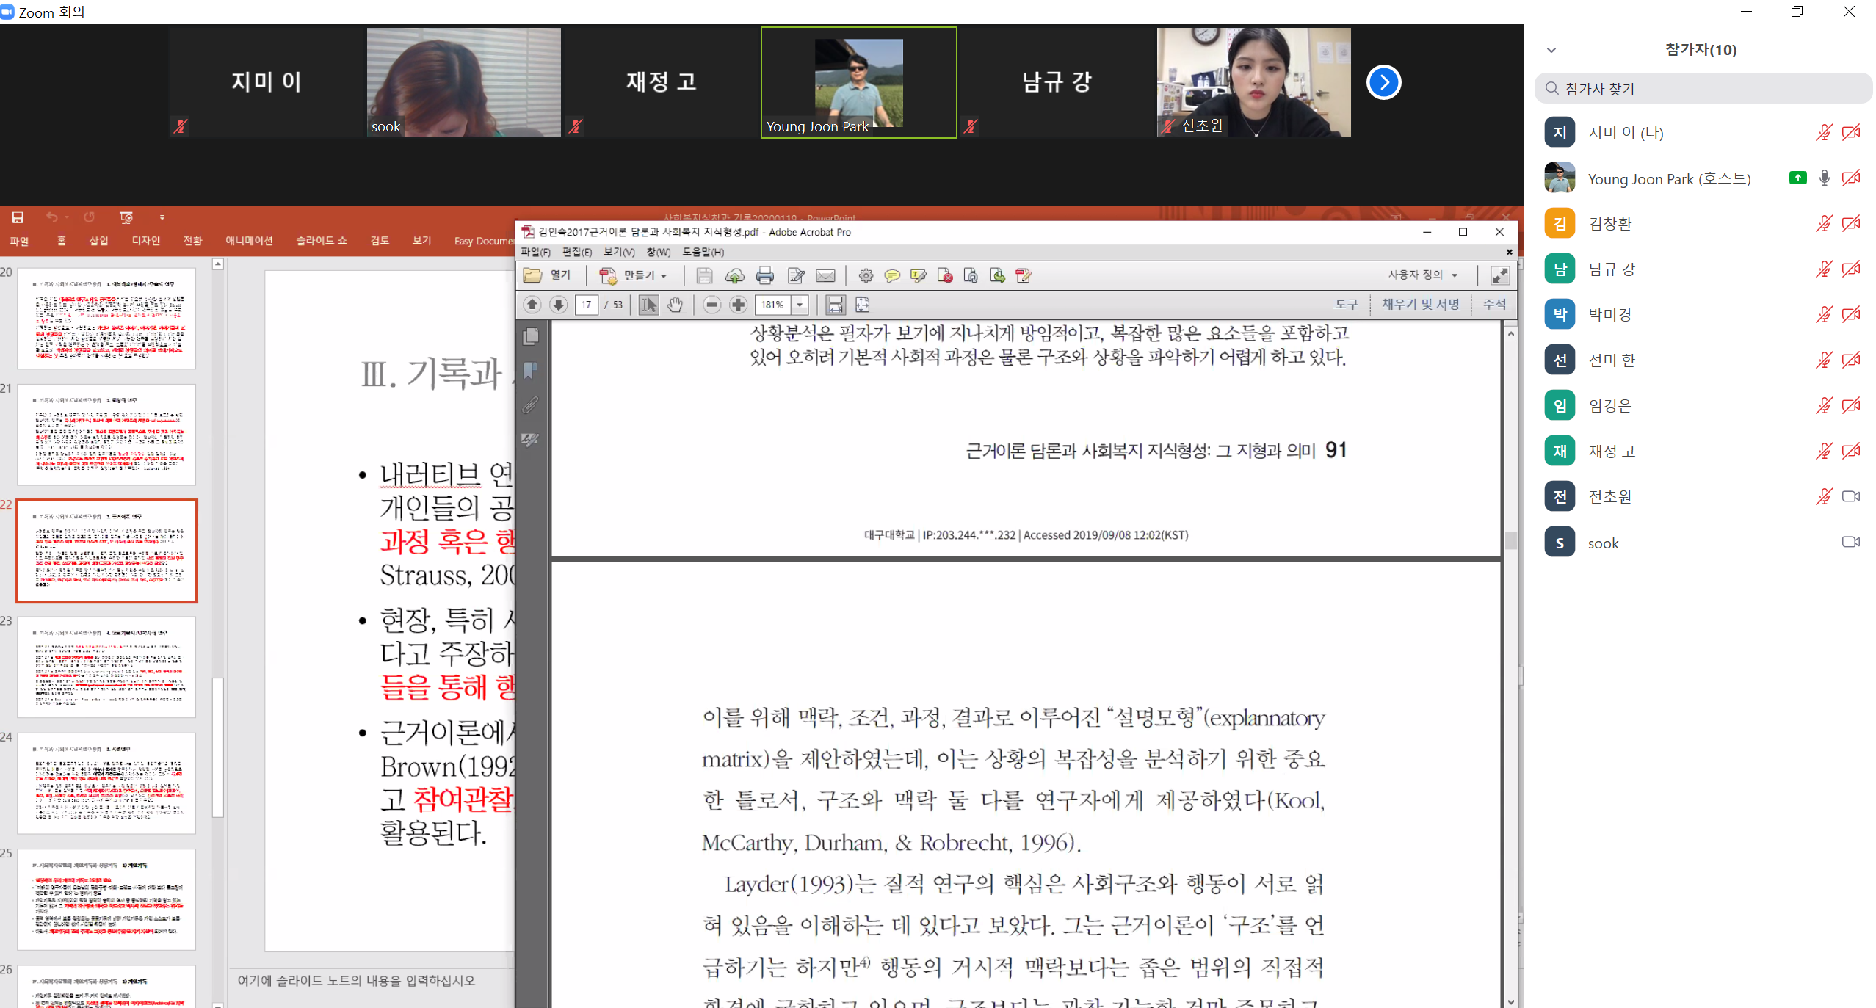
Task: Open the bookmarks side panel icon
Action: (530, 371)
